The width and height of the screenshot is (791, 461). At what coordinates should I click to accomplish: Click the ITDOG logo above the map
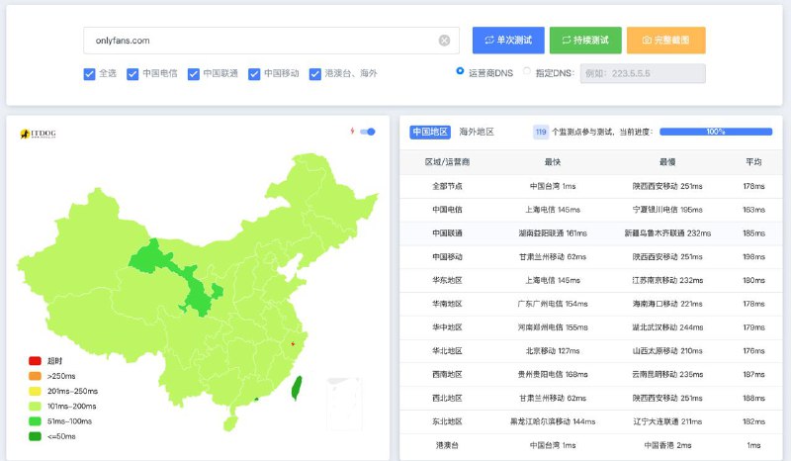click(x=41, y=134)
